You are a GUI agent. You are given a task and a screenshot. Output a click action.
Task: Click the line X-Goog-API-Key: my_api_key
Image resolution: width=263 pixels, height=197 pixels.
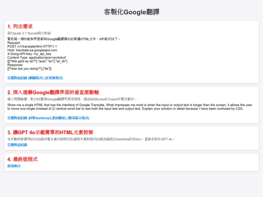29,54
